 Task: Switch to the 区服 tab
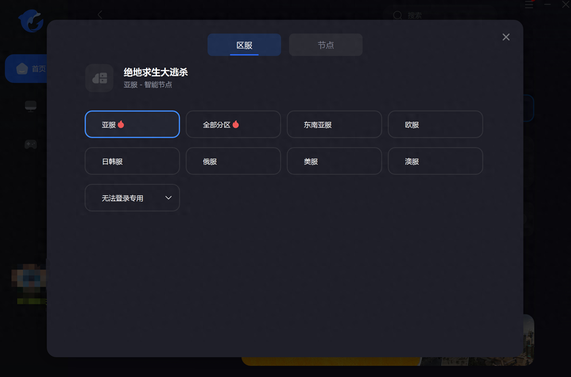244,45
